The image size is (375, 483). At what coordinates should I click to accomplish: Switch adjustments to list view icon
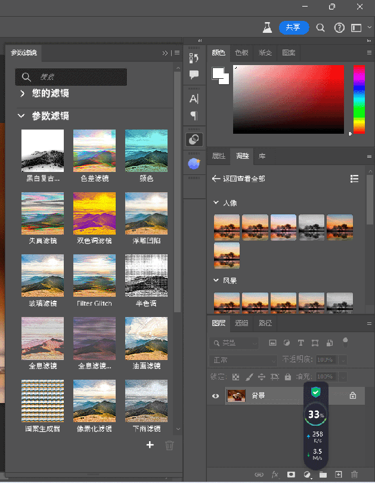click(354, 179)
